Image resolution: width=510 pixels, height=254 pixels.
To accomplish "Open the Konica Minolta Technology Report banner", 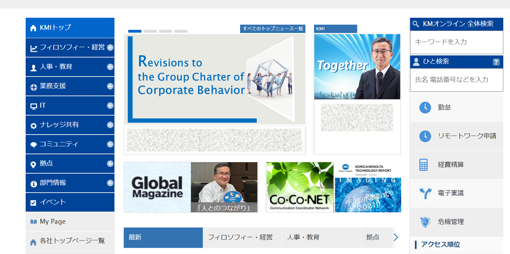I will (368, 187).
